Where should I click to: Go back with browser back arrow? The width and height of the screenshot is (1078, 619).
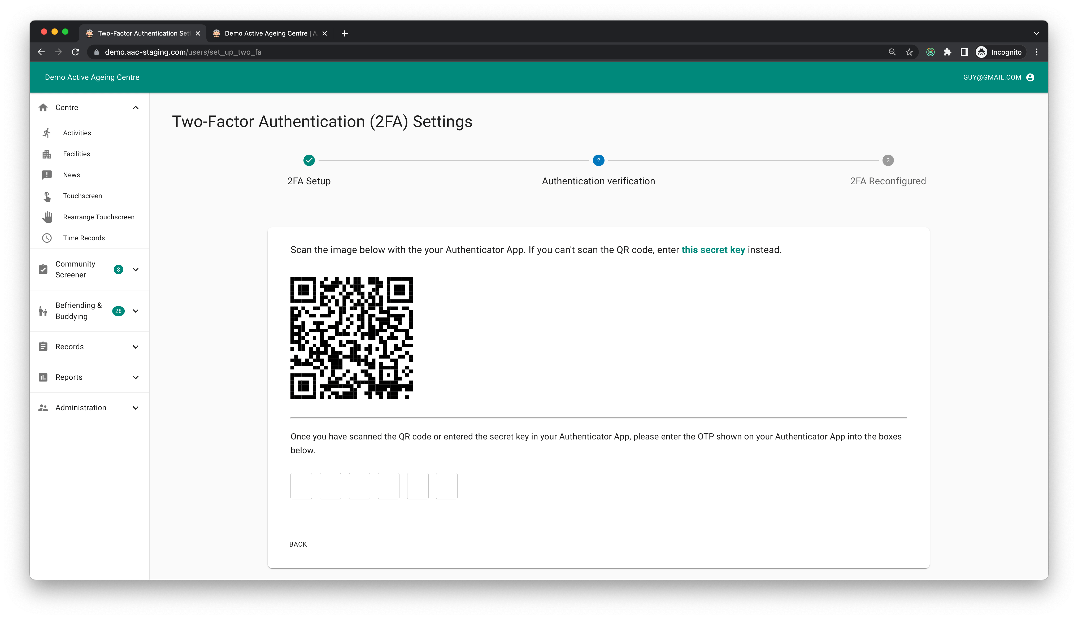coord(41,52)
